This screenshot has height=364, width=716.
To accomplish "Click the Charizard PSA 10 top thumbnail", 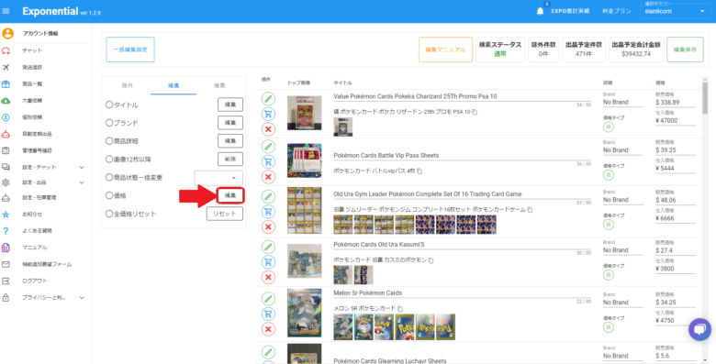I will 304,113.
